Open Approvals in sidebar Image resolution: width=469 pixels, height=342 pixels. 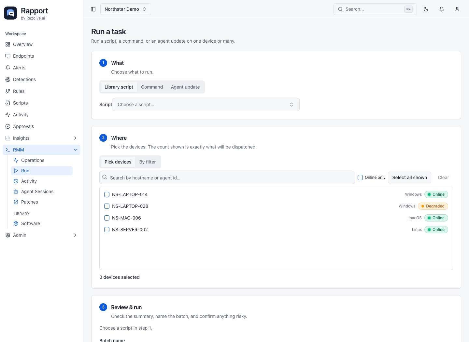(x=41, y=126)
